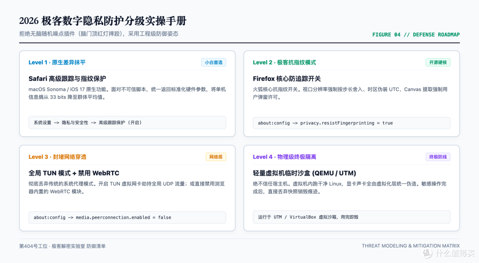Click the 网络层 badge
This screenshot has height=263, width=479.
pyautogui.click(x=216, y=157)
